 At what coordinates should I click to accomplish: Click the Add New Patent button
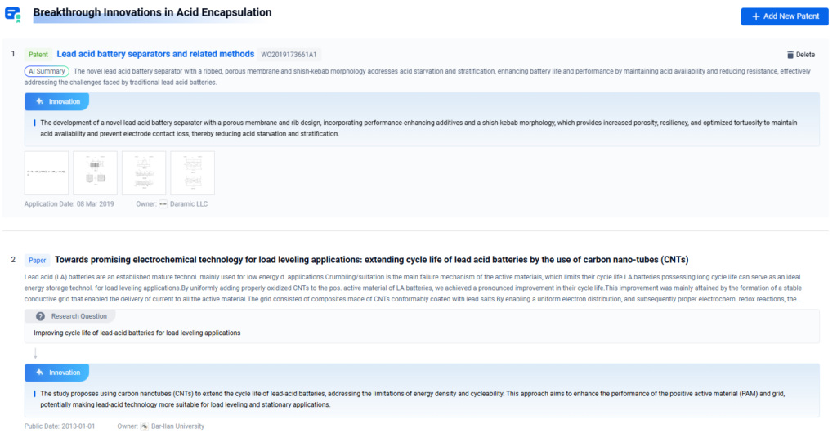point(784,16)
